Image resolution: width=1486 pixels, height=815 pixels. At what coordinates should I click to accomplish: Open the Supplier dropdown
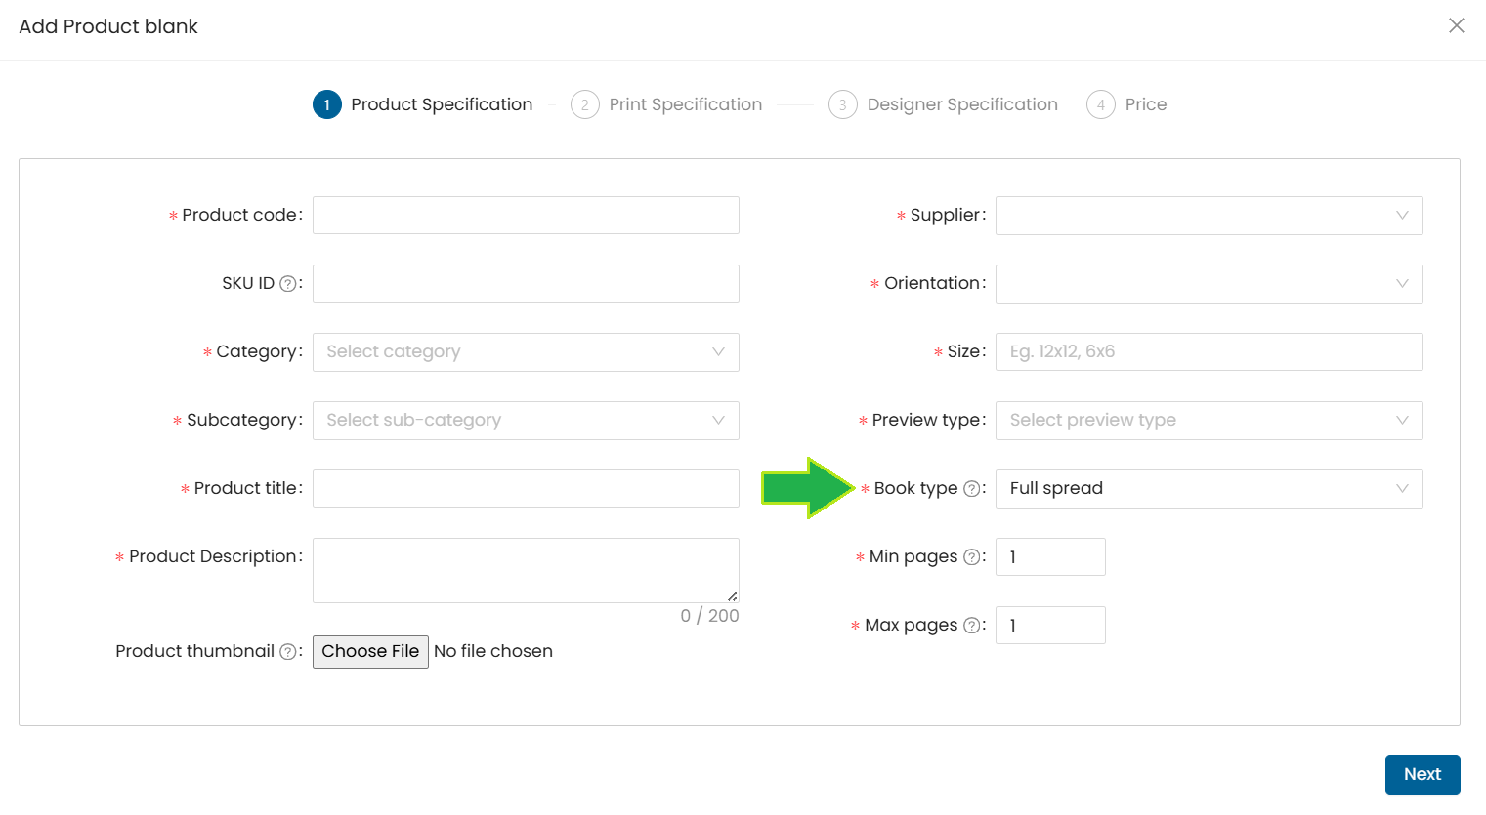tap(1209, 216)
